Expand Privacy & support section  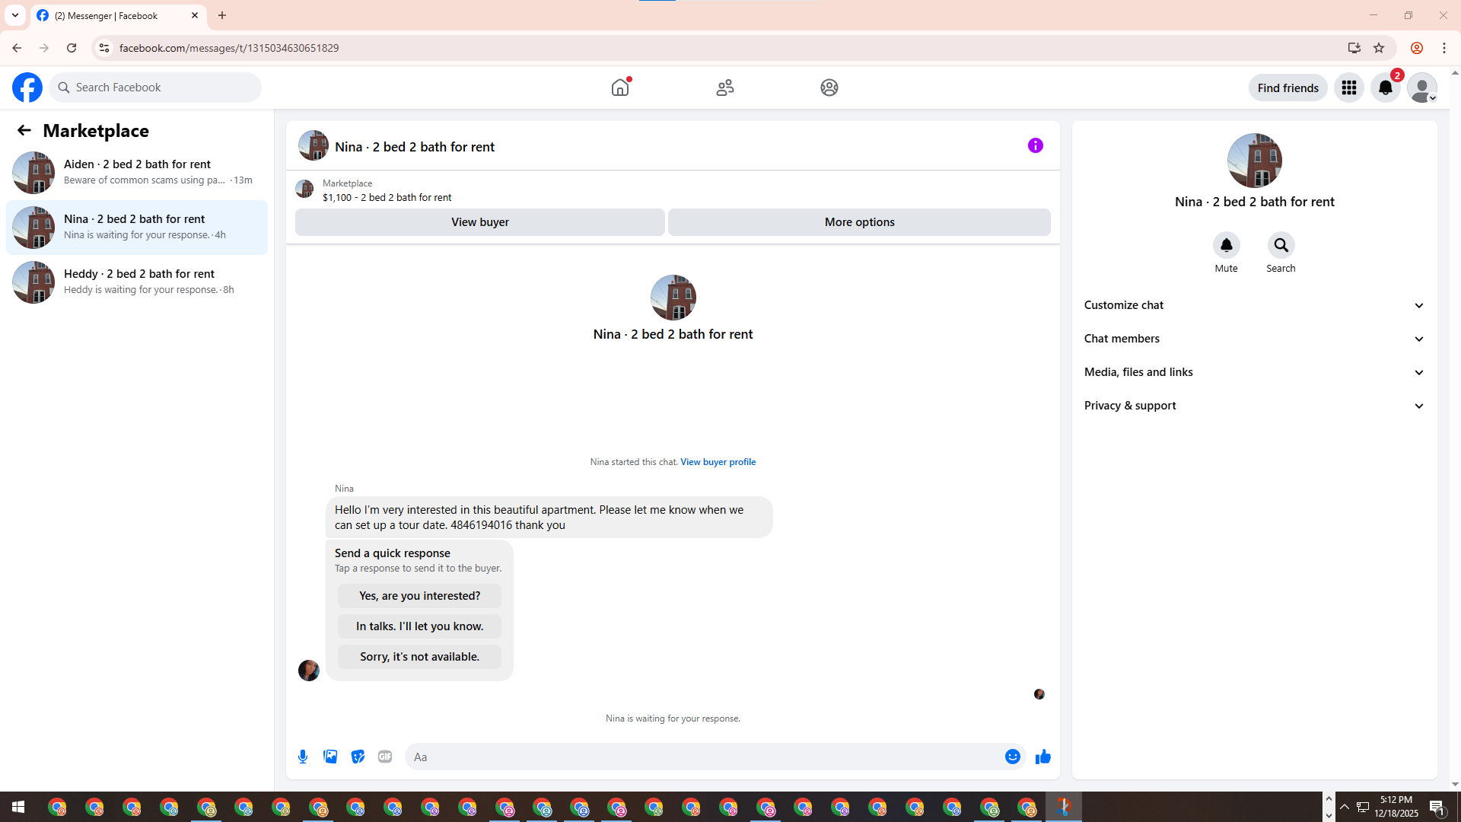pos(1254,406)
